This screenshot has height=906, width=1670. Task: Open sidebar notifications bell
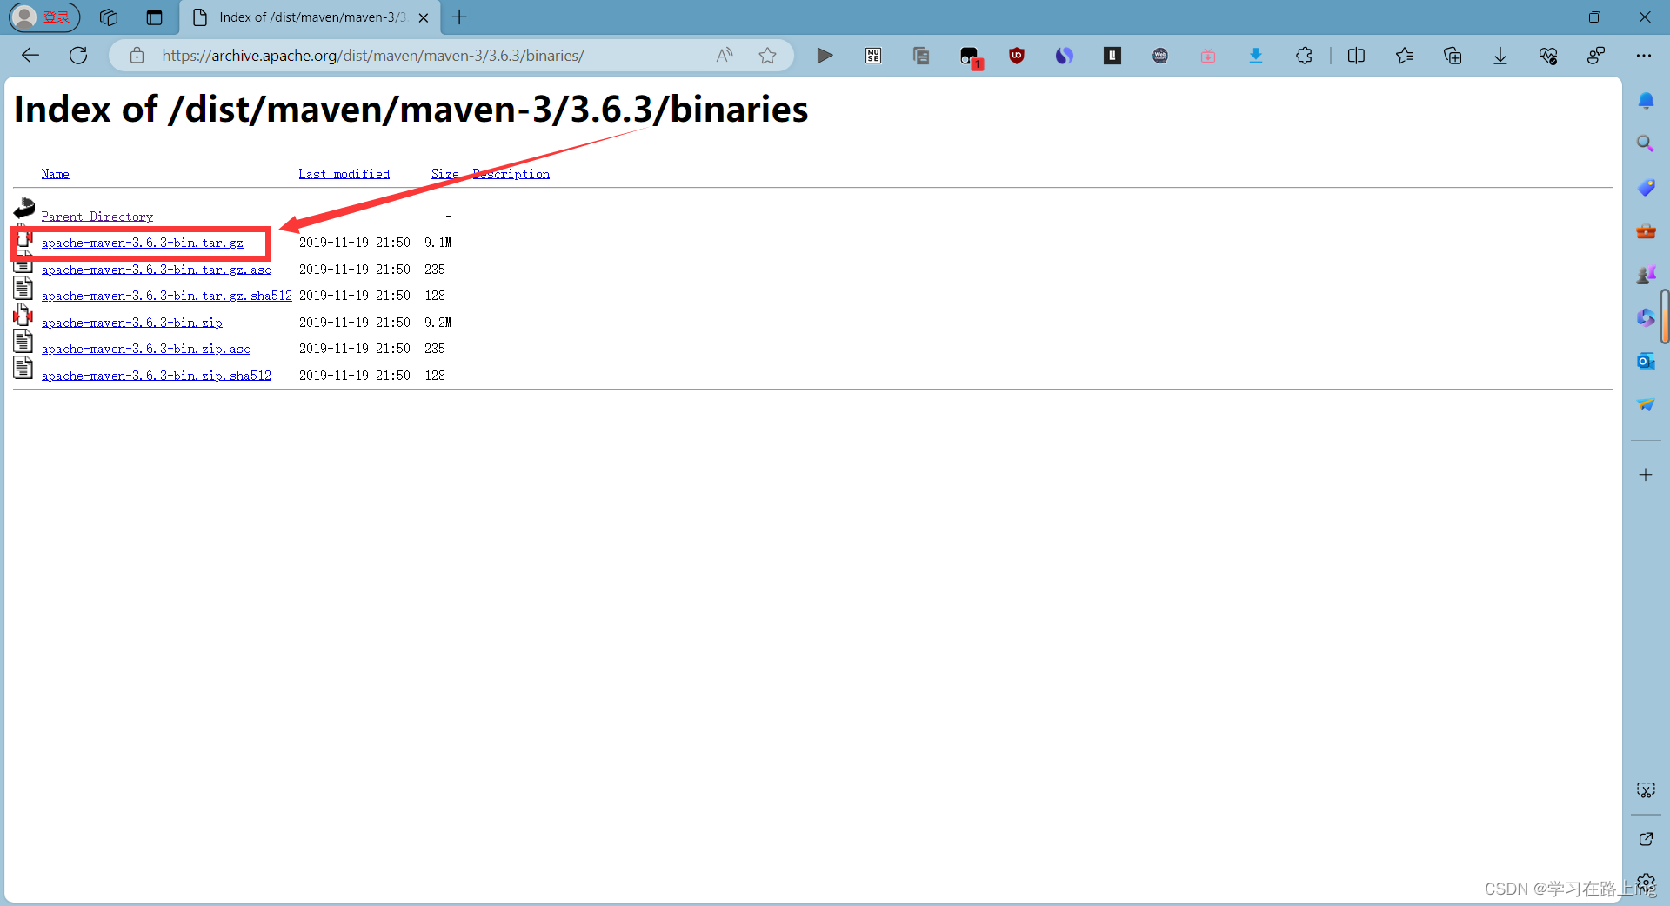pos(1646,101)
